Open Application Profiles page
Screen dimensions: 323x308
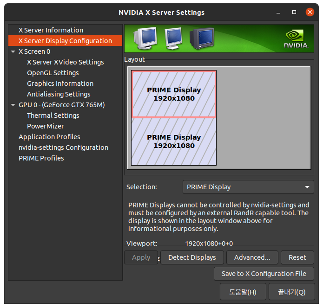point(49,137)
